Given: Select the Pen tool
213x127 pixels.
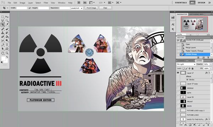Looking at the screenshot, I should coord(3,45).
